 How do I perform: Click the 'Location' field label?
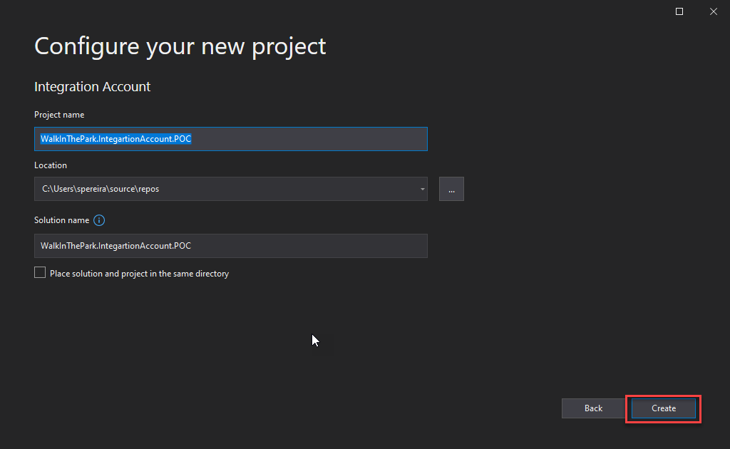coord(51,165)
